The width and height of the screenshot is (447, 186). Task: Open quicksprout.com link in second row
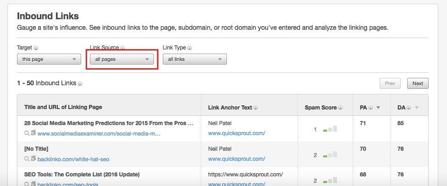237,159
